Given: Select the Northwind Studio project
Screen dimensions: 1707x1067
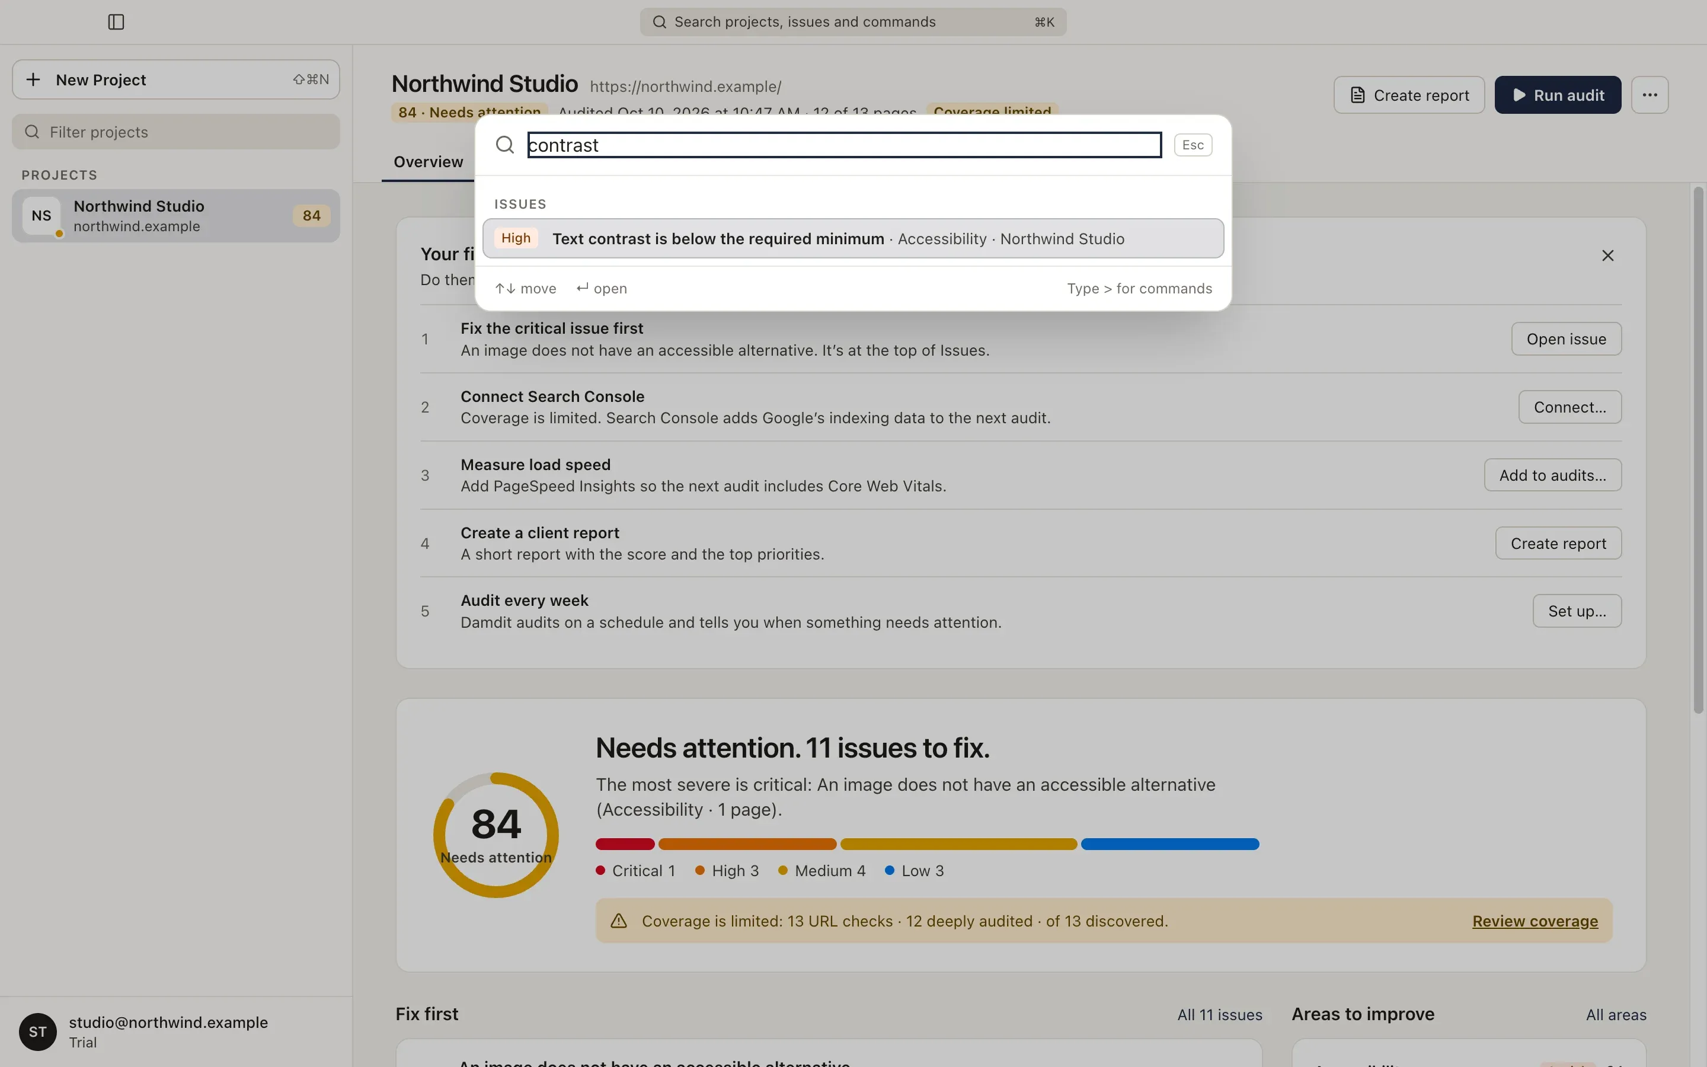Looking at the screenshot, I should [175, 216].
